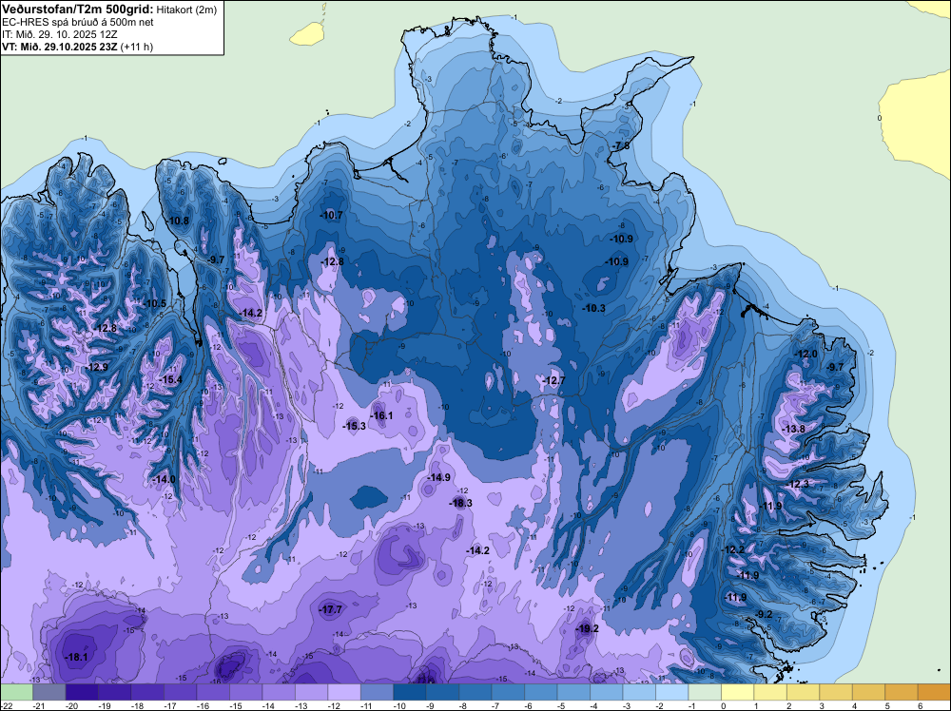
Task: Click the dark purple legend swatch labelled -20
Action: tap(82, 692)
